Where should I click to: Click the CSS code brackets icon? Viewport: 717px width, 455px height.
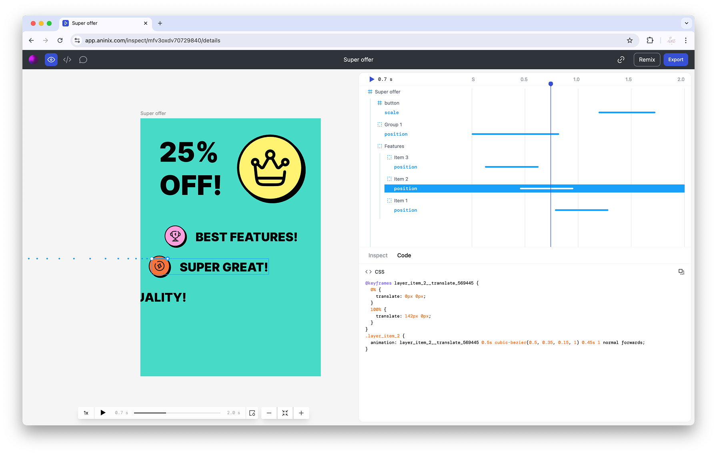[x=369, y=272]
